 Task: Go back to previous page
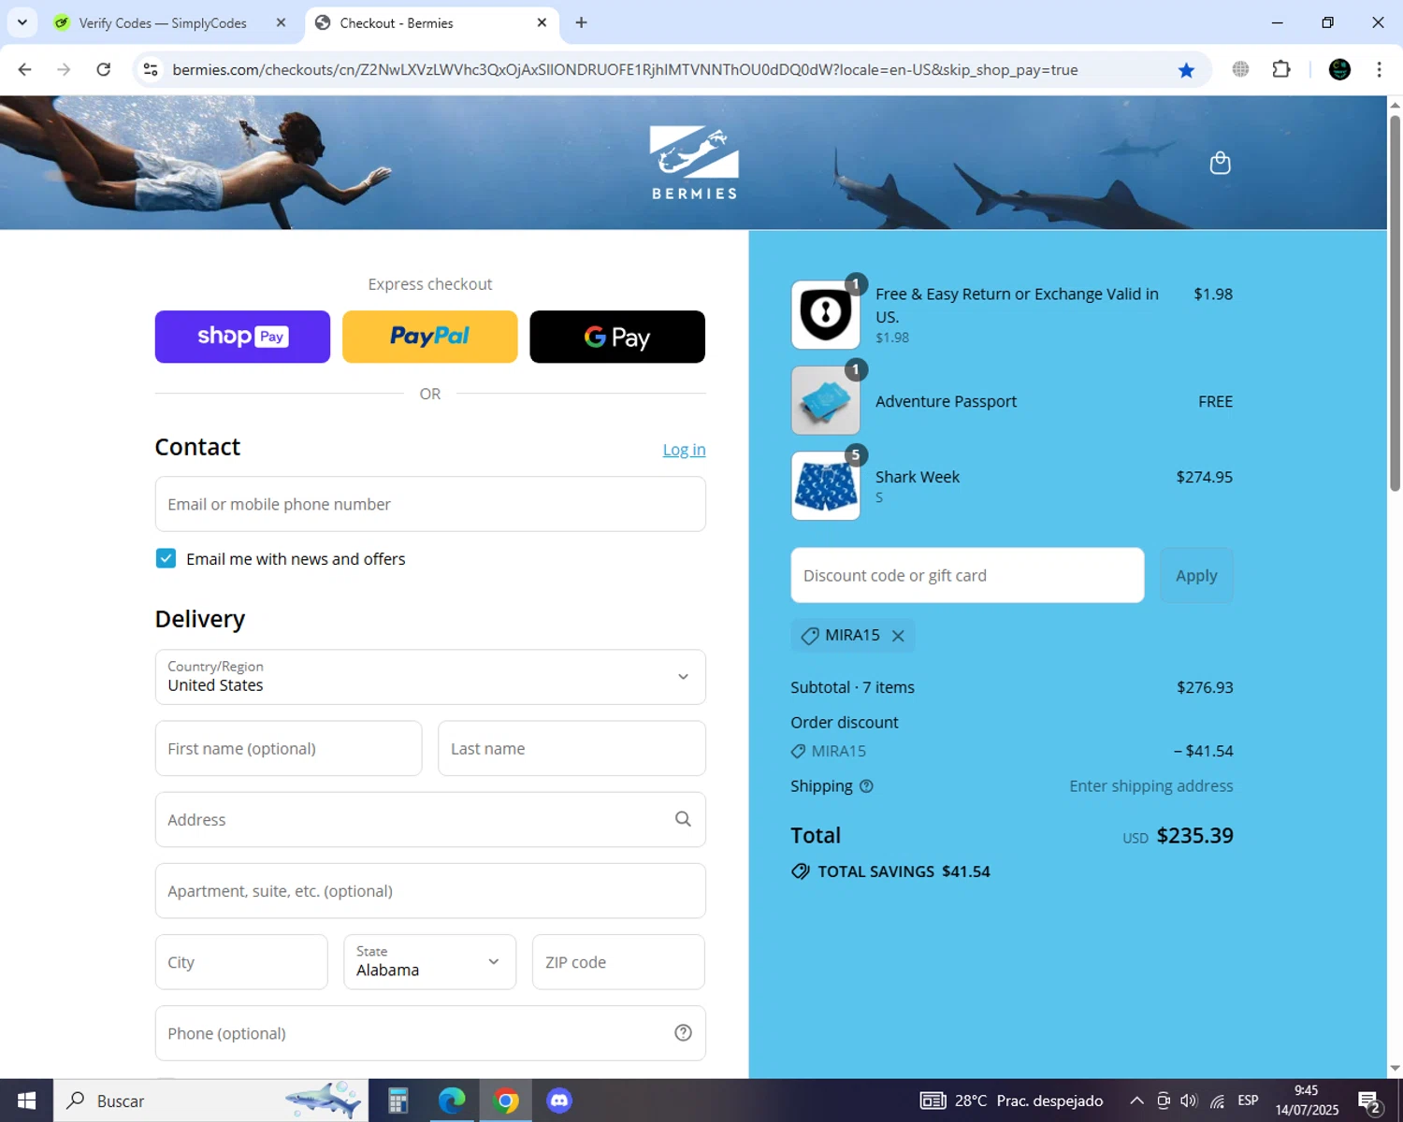point(25,69)
